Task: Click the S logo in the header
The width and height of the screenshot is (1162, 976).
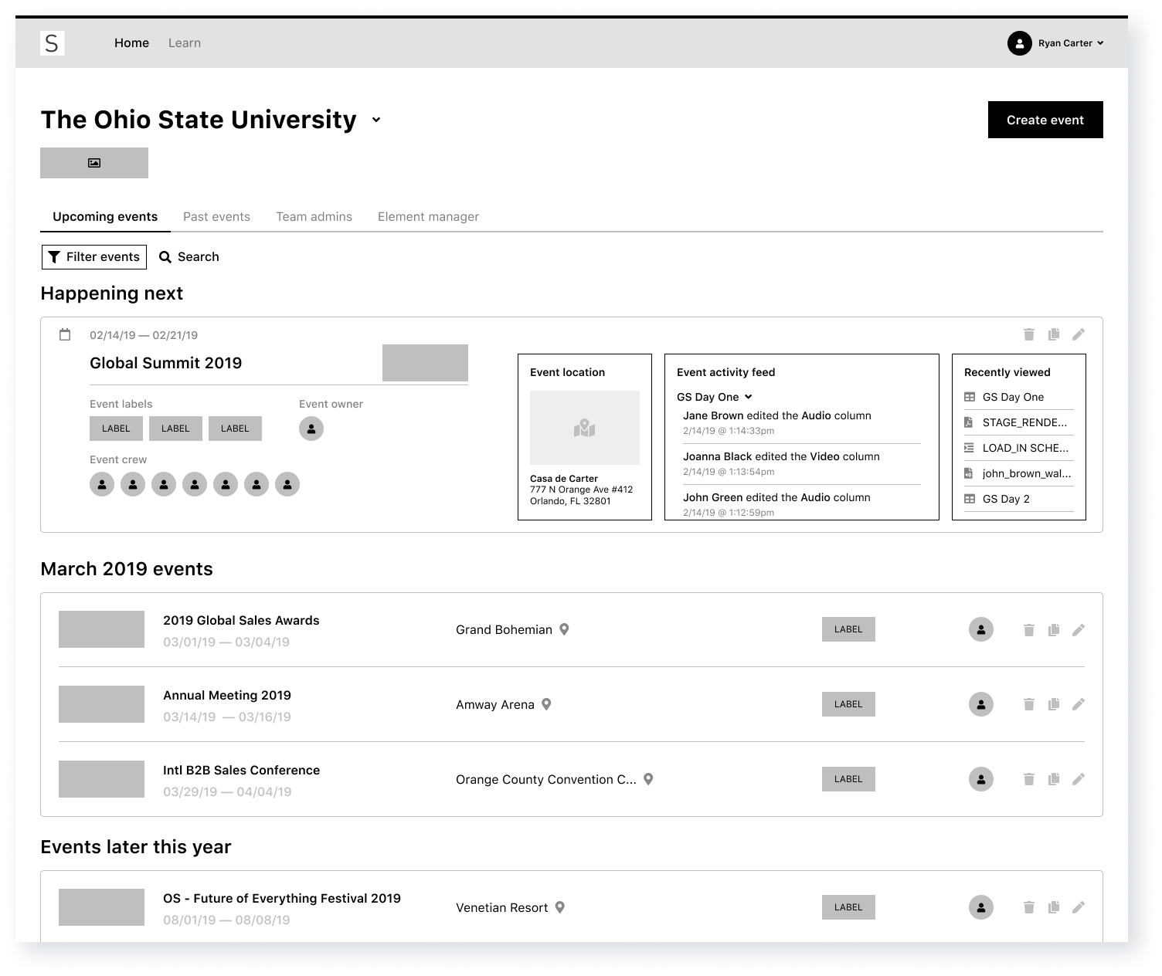Action: click(52, 43)
